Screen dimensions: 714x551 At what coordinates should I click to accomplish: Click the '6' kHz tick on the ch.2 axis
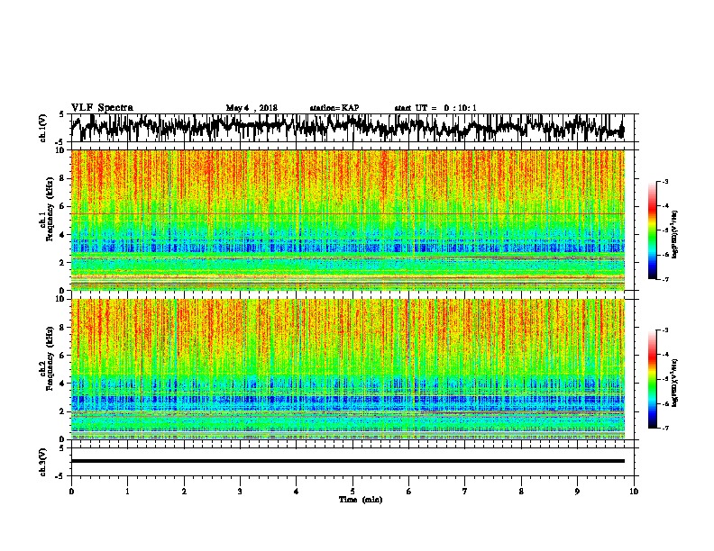click(63, 356)
